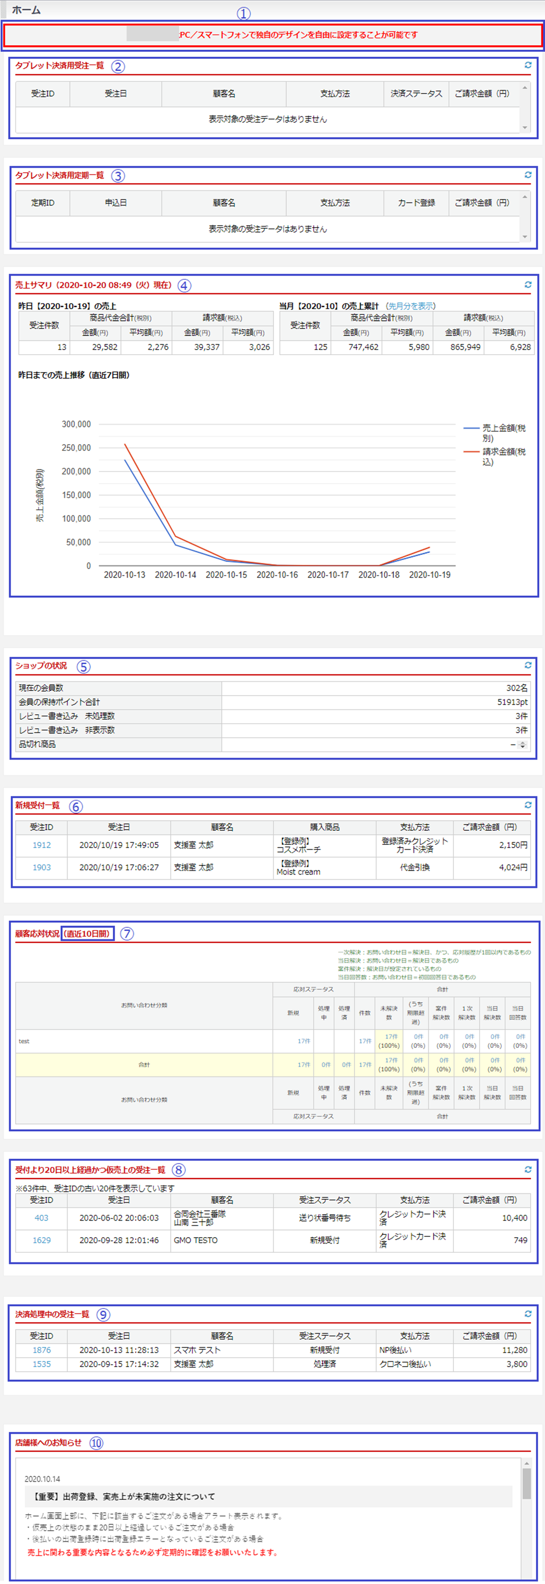This screenshot has width=545, height=1584.
Task: Click 17件 under 件数 in 合計 row
Action: tap(365, 1065)
